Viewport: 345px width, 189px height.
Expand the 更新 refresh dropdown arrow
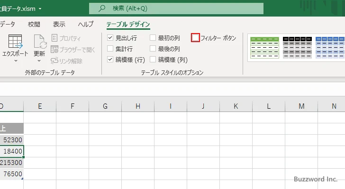tap(39, 61)
